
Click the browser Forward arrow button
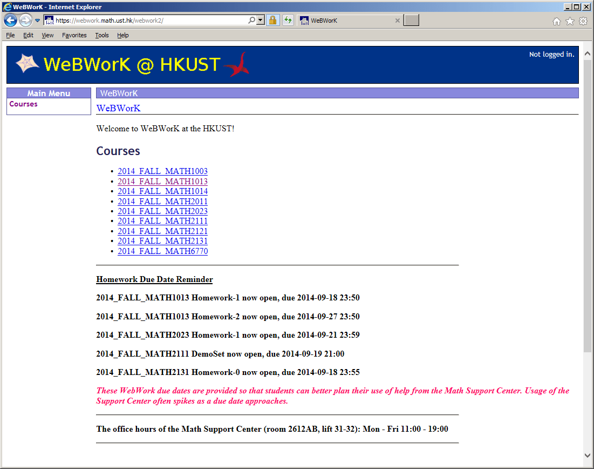[25, 20]
